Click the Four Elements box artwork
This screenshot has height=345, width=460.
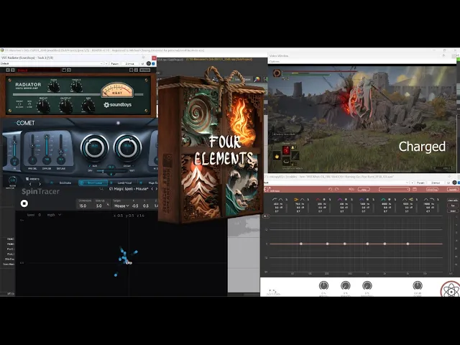[x=211, y=144]
